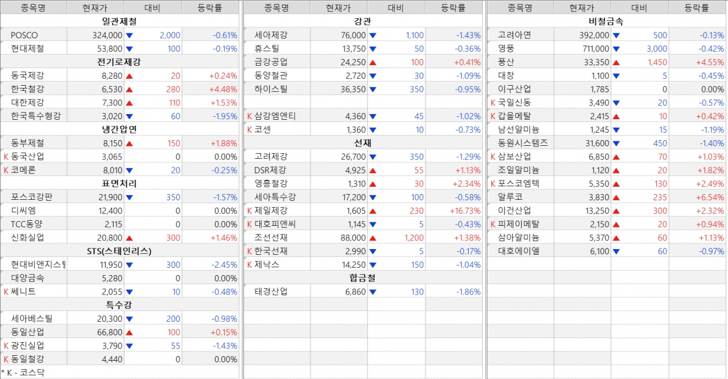
Task: Open the 제낙스 stock entry
Action: pyautogui.click(x=267, y=264)
